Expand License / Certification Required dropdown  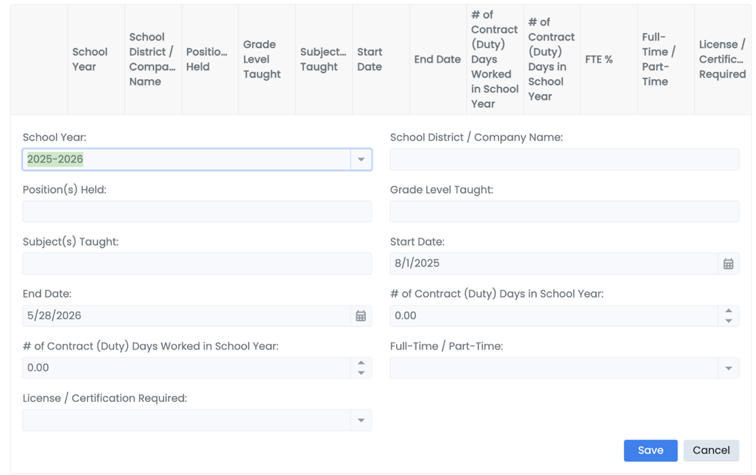[x=361, y=420]
